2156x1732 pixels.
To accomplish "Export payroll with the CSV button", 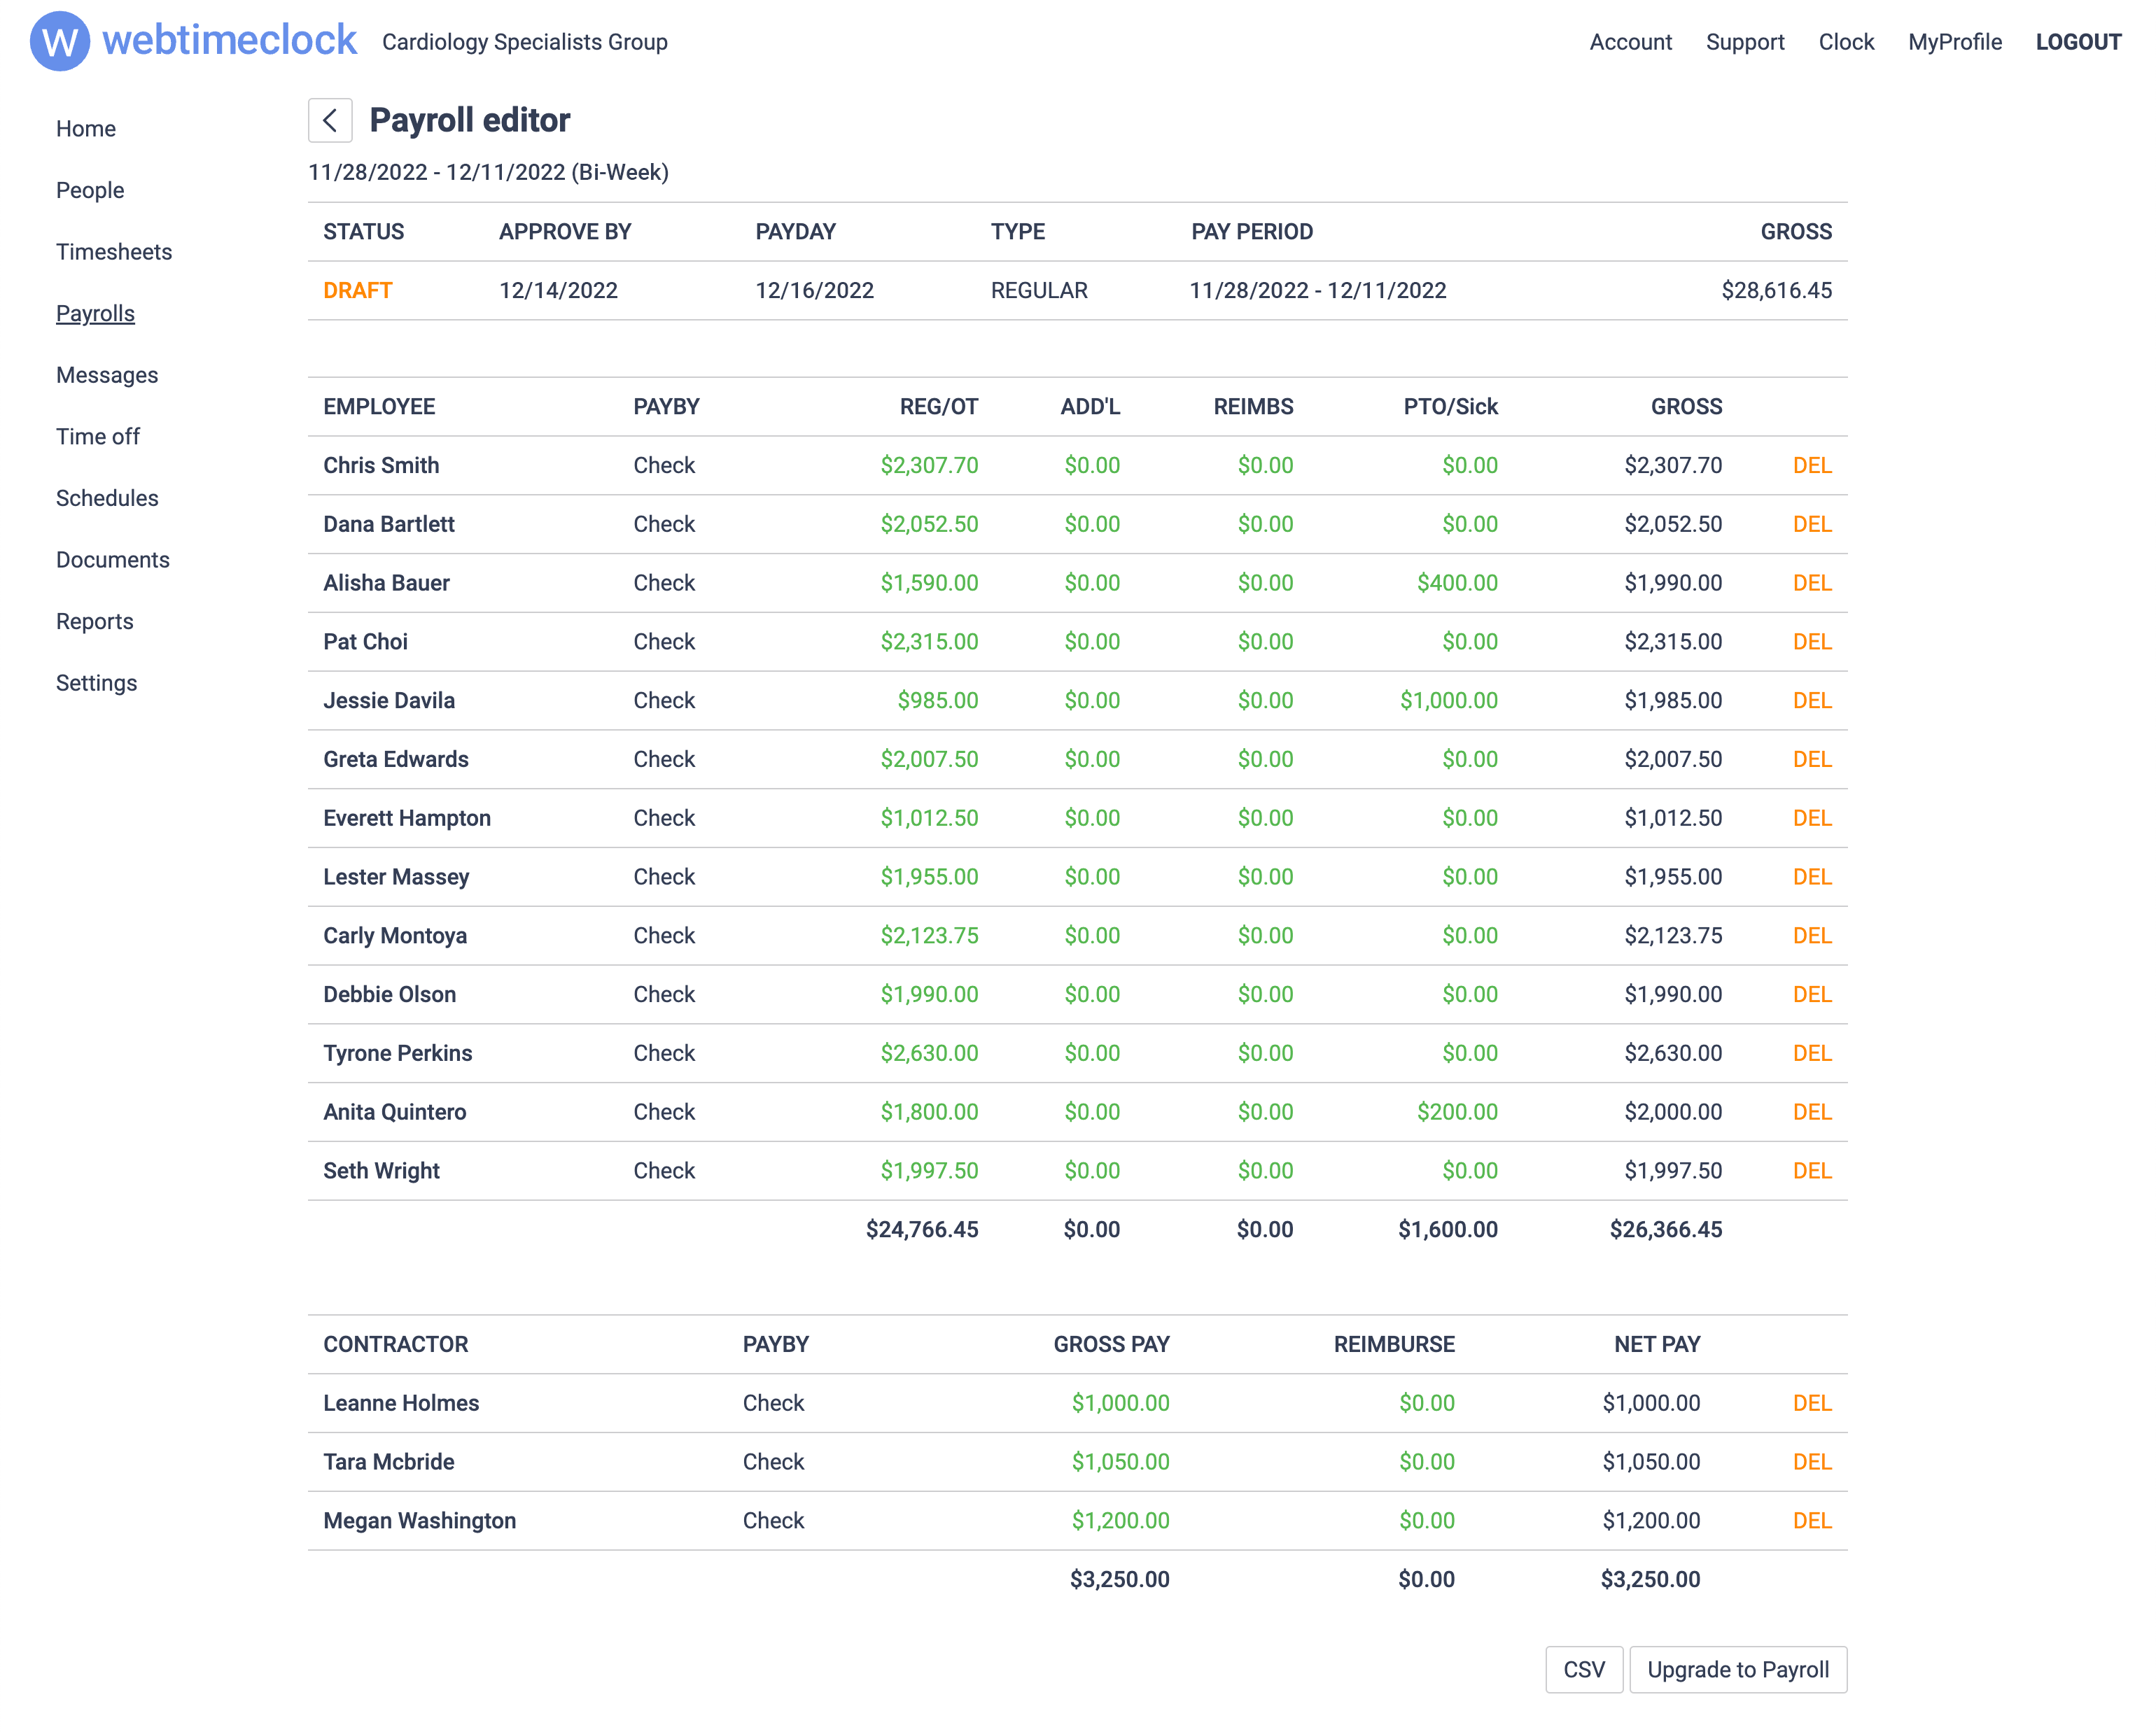I will (x=1583, y=1669).
